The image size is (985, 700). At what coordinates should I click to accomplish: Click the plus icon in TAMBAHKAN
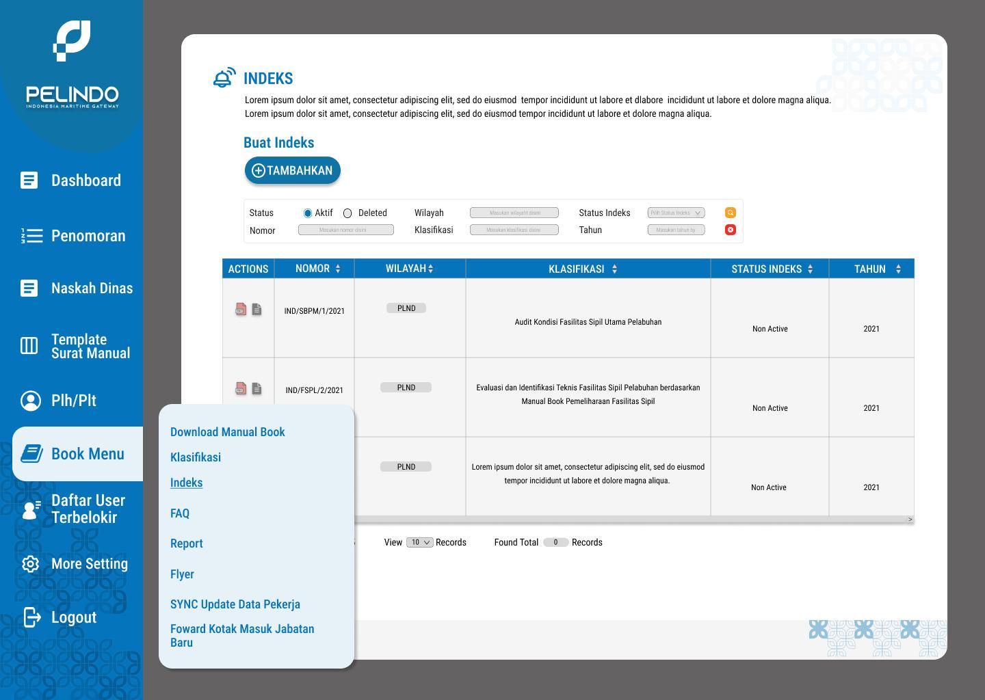[259, 171]
